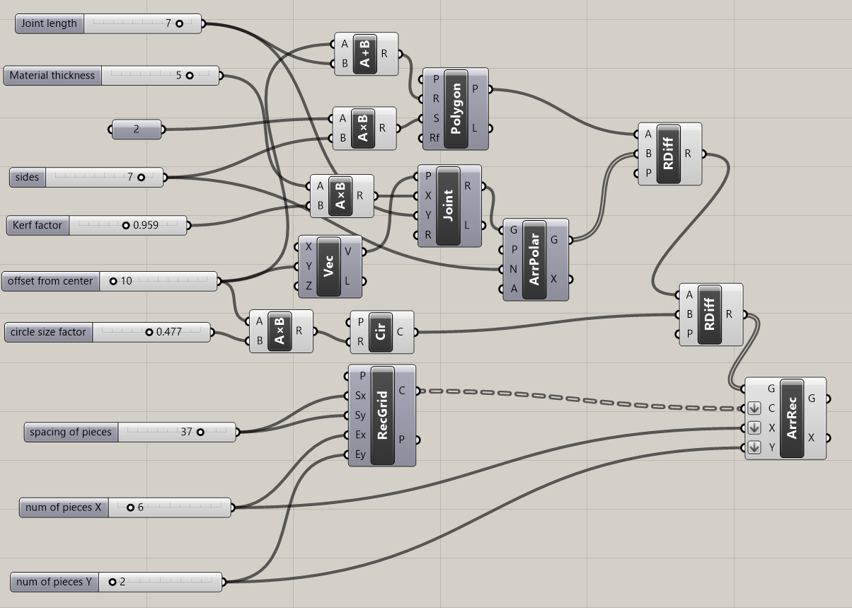The image size is (852, 608).
Task: Click the L output of Joint
Action: click(x=468, y=225)
